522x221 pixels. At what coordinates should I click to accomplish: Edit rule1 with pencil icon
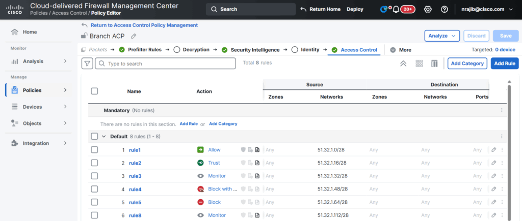point(493,150)
